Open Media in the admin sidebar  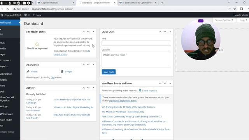[10, 49]
